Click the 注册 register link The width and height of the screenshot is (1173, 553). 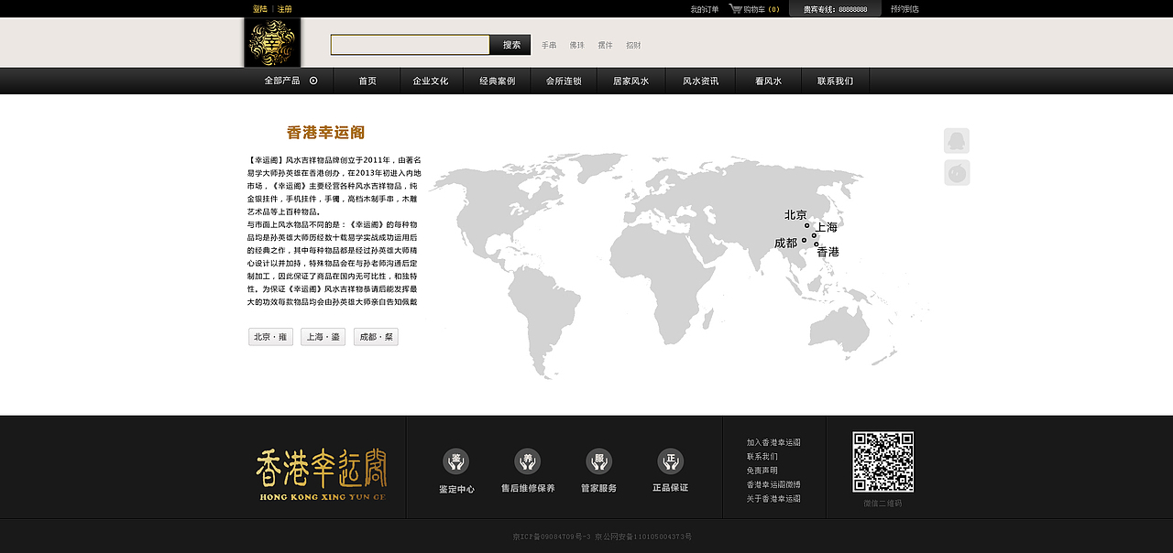point(285,9)
